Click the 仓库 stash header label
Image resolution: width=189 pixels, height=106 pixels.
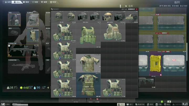(131, 6)
